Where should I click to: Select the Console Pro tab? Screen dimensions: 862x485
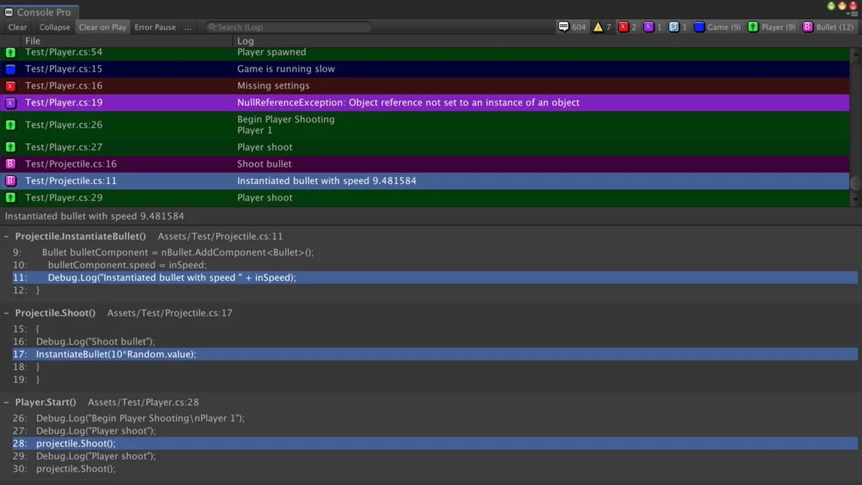tap(39, 12)
